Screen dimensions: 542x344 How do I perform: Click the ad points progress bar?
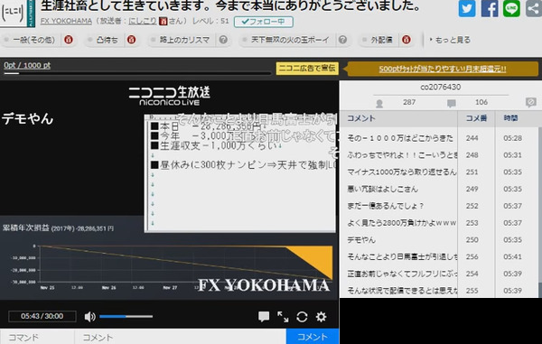pos(137,73)
